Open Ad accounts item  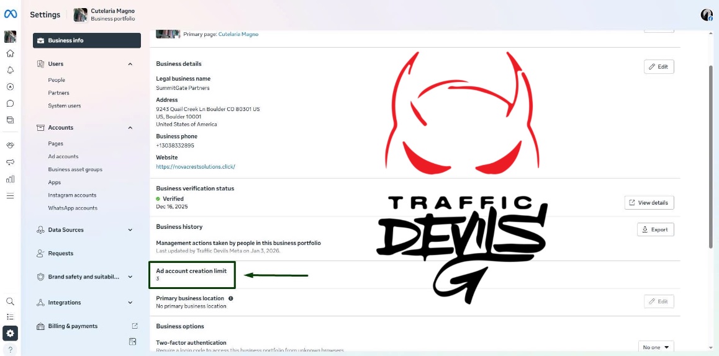[x=63, y=156]
